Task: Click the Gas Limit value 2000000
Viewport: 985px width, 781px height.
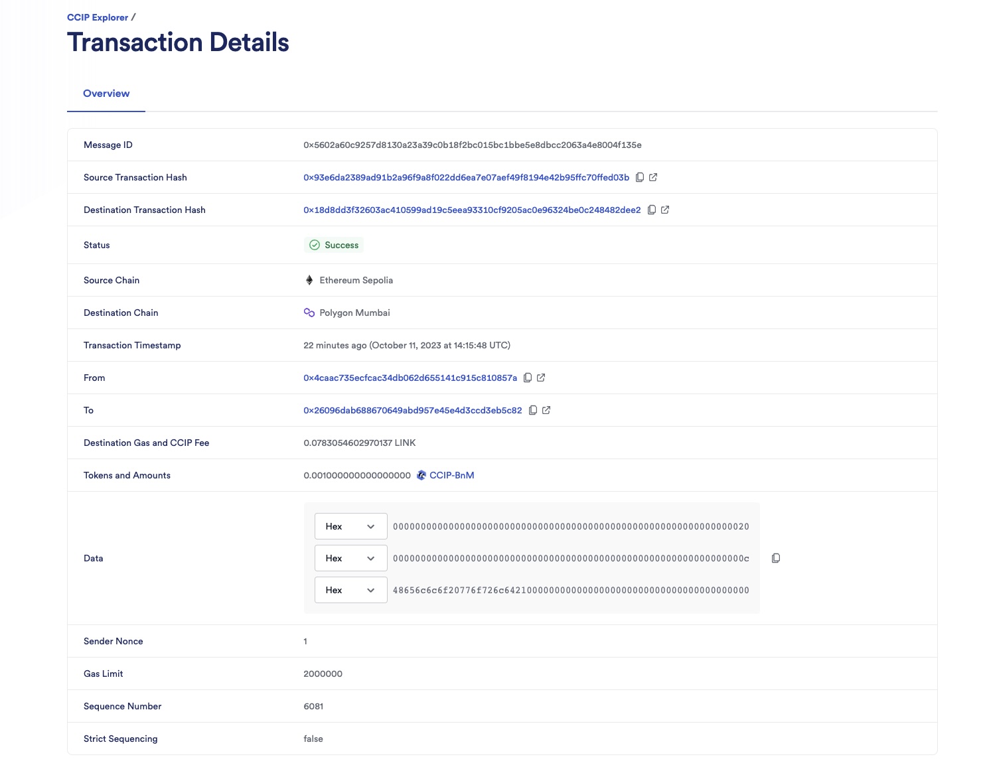Action: click(x=323, y=674)
